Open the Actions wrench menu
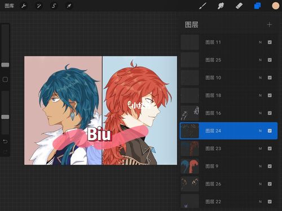Viewport: 282px width, 211px height. [24, 6]
